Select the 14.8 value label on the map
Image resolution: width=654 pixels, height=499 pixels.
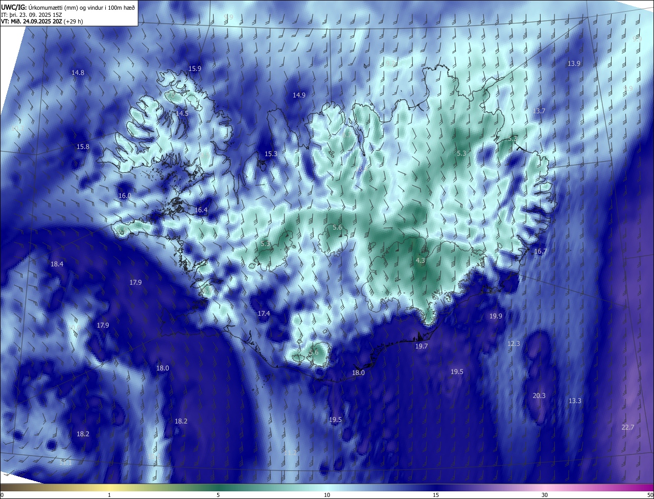78,73
